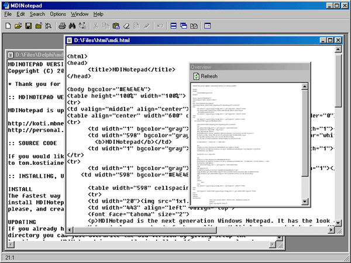This screenshot has height=263, width=351.
Task: Click the mdi.html horizontal scrollbar thumb
Action: [145, 230]
